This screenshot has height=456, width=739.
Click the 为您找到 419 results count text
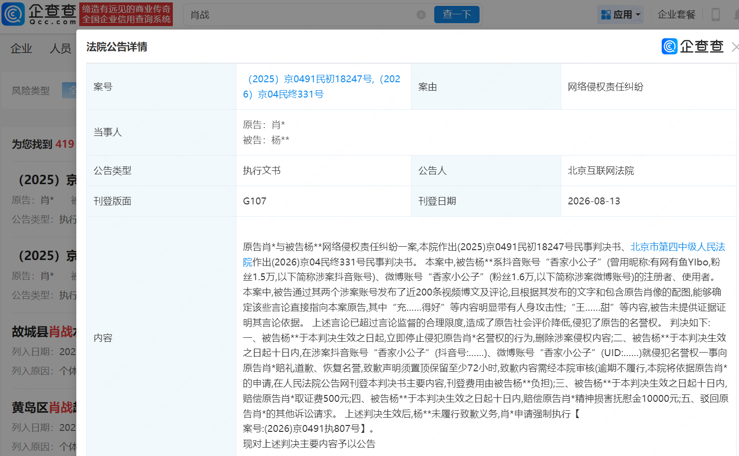43,144
